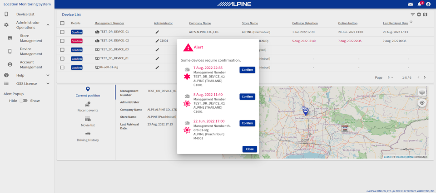Check the box for TEST_DR_DEVICE_01 row
This screenshot has width=436, height=193.
(62, 32)
